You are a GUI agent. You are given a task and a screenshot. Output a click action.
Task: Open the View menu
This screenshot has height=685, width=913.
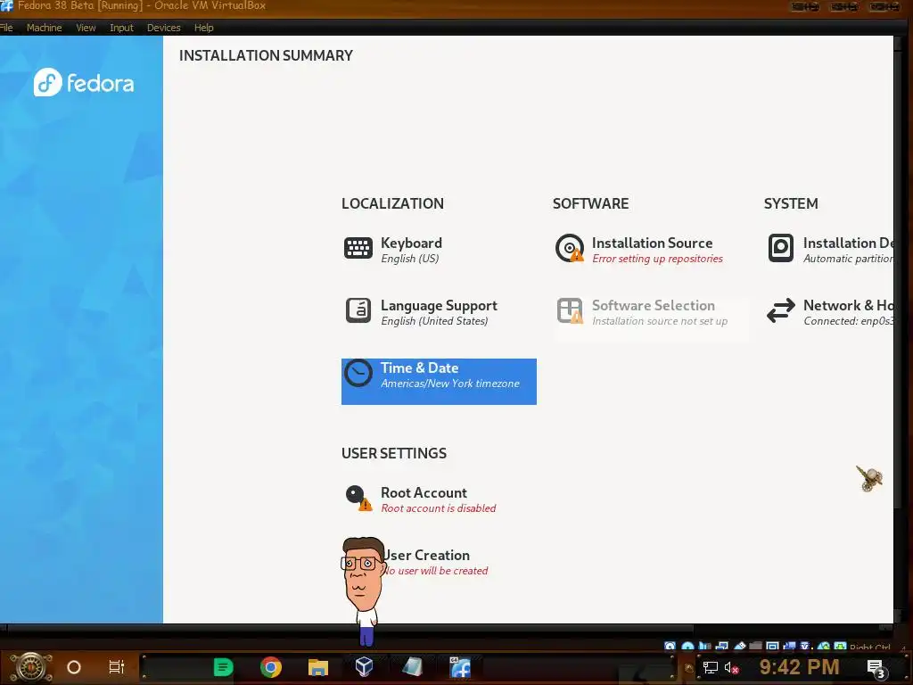tap(86, 28)
